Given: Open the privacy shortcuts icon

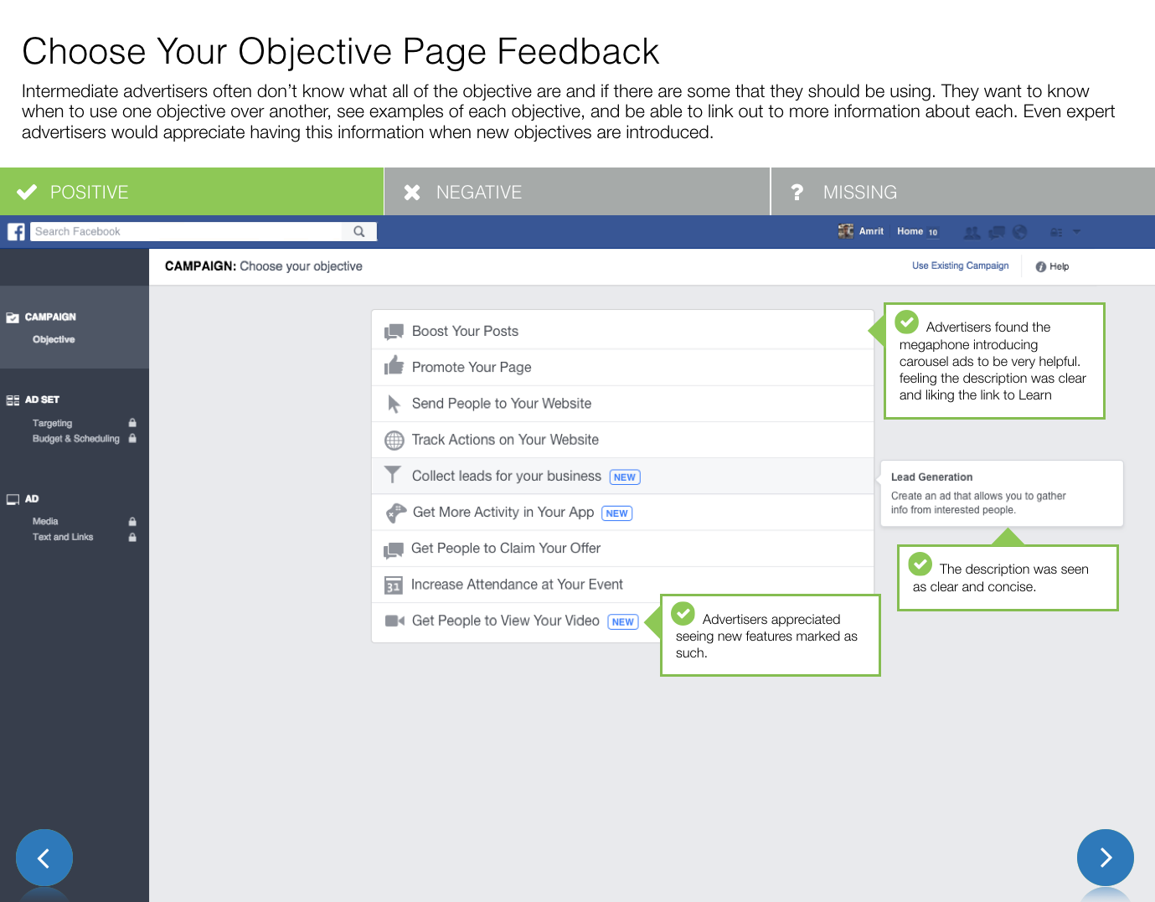Looking at the screenshot, I should click(1056, 232).
